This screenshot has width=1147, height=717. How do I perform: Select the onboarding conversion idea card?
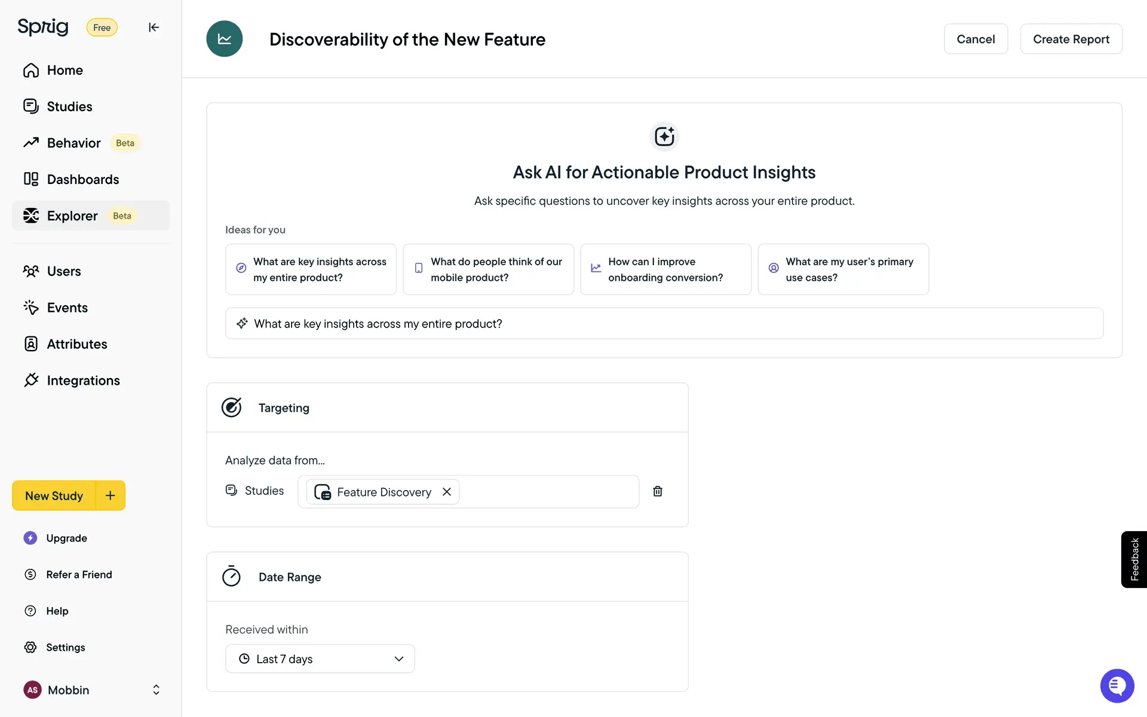pyautogui.click(x=665, y=269)
